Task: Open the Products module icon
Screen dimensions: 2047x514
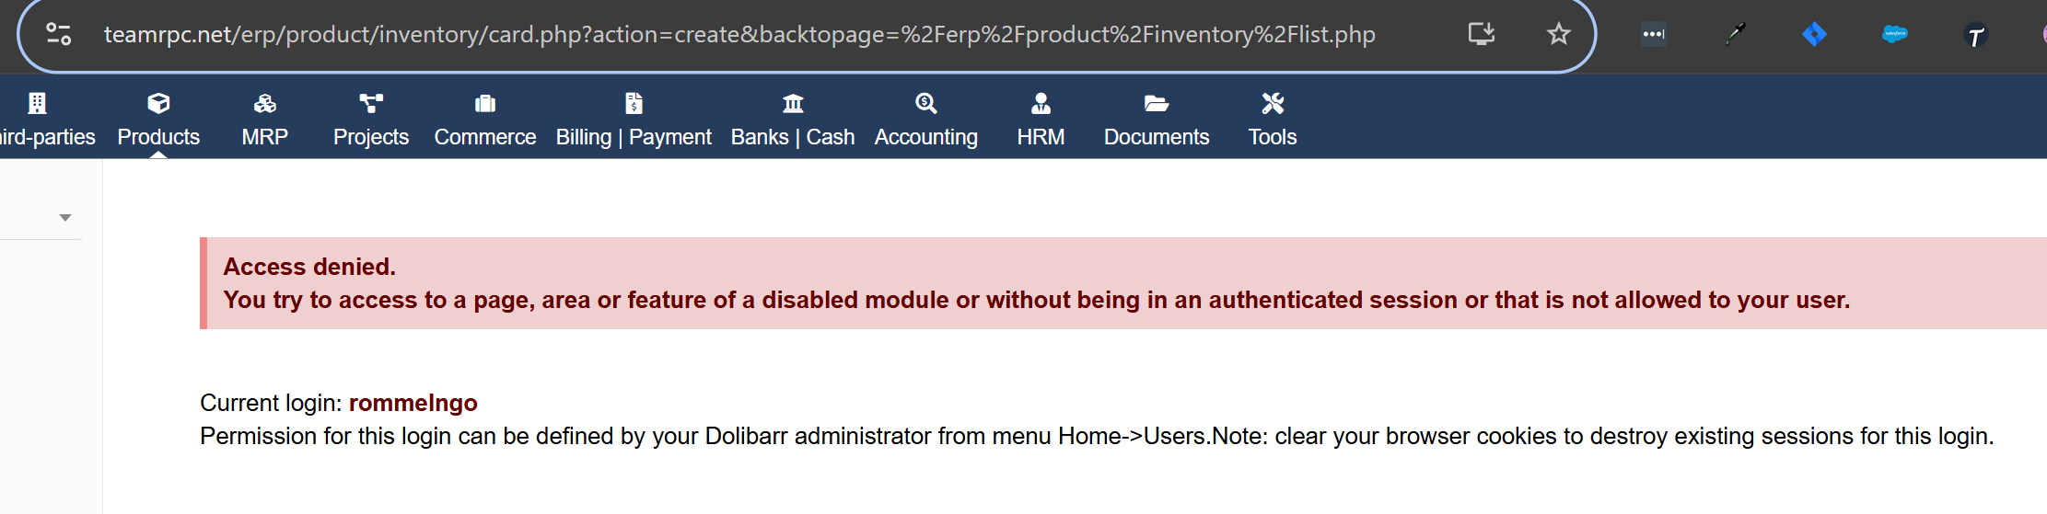Action: pyautogui.click(x=158, y=103)
